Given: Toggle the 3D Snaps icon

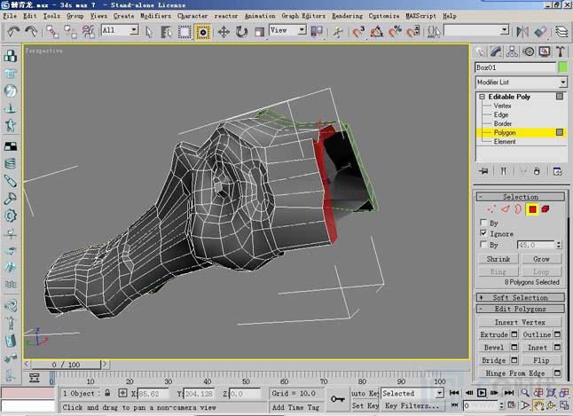Looking at the screenshot, I should (x=359, y=32).
